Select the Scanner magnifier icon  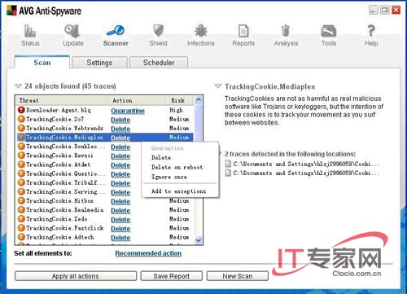(x=116, y=31)
